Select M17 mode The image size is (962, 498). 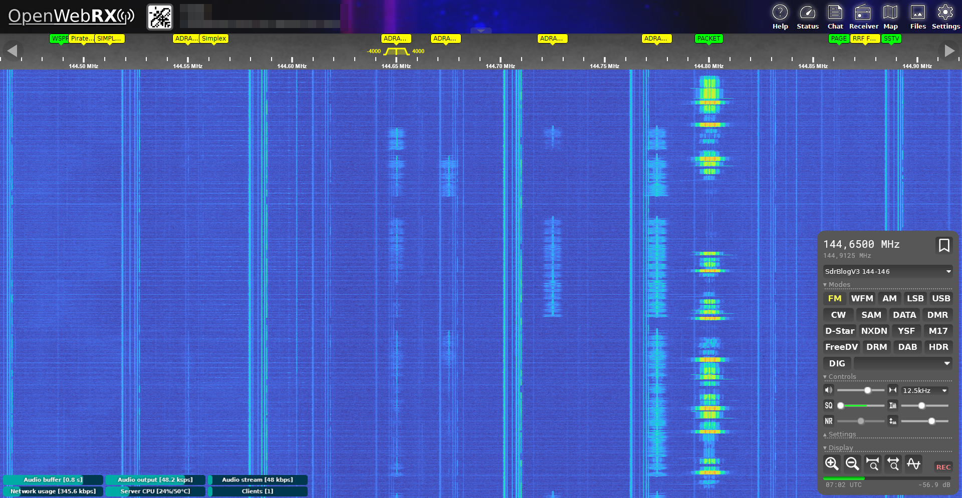pyautogui.click(x=938, y=331)
